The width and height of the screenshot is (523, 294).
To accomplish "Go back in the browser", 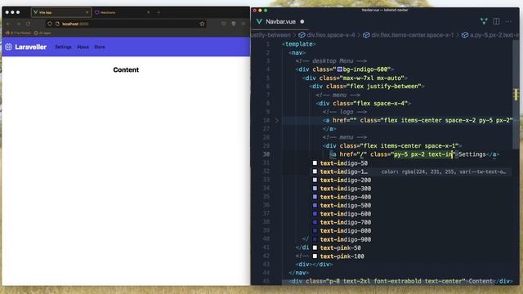I will [x=8, y=24].
